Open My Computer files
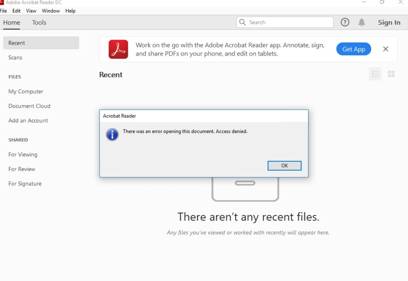The height and width of the screenshot is (281, 408). 26,92
